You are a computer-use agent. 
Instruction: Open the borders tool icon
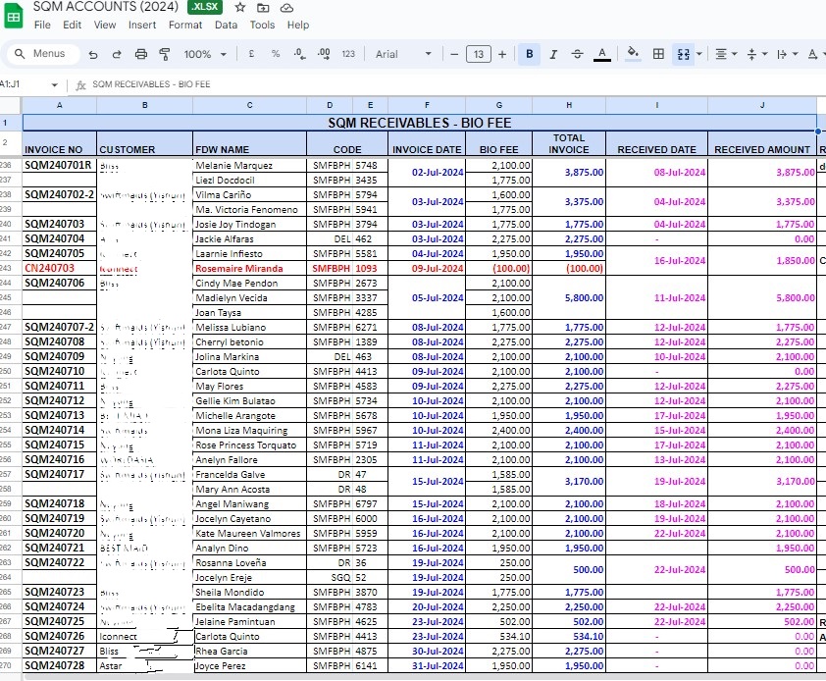pyautogui.click(x=659, y=54)
